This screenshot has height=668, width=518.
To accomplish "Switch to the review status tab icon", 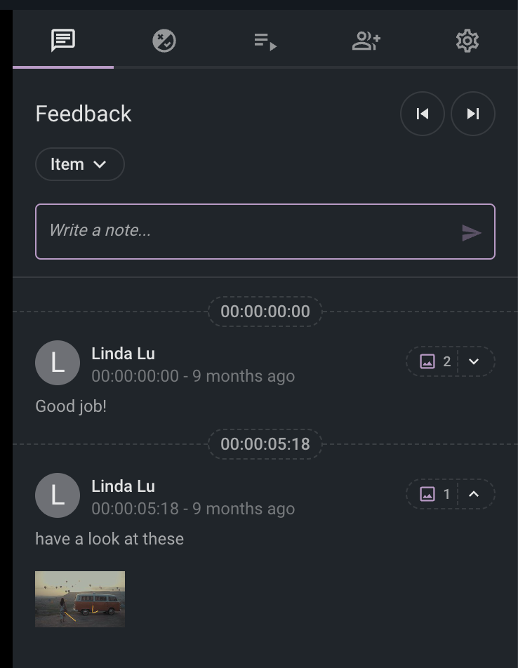I will (164, 41).
